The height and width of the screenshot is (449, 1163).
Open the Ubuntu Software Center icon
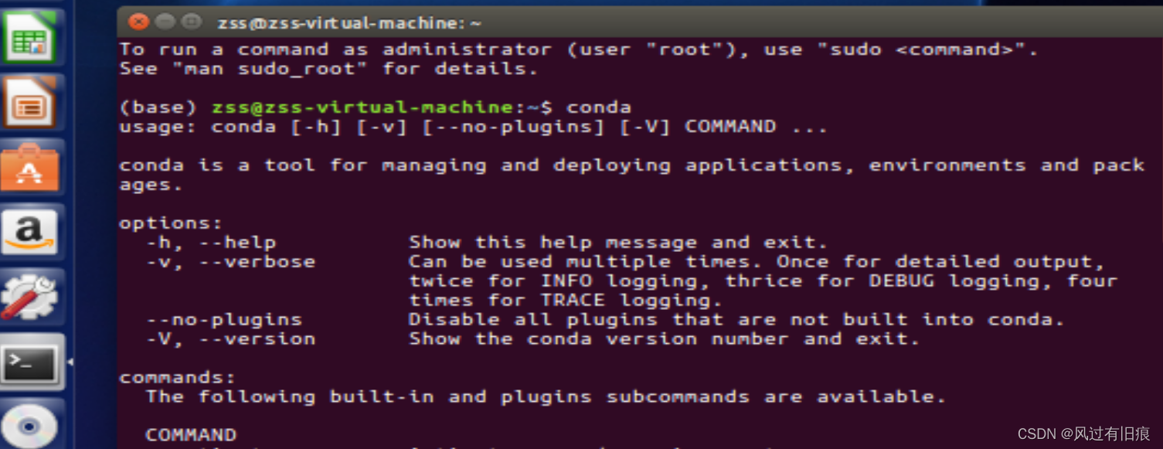29,167
